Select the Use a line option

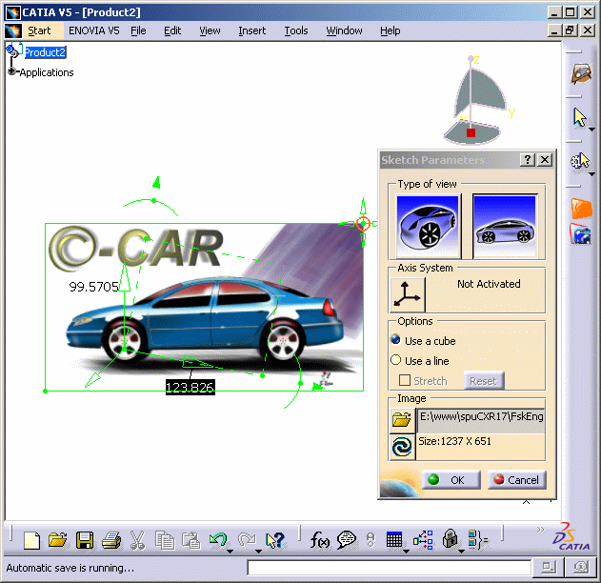[x=397, y=360]
